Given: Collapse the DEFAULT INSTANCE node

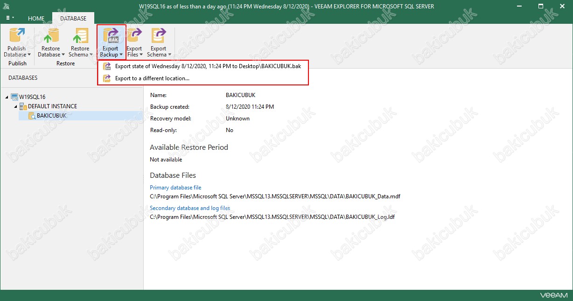Looking at the screenshot, I should [x=15, y=106].
